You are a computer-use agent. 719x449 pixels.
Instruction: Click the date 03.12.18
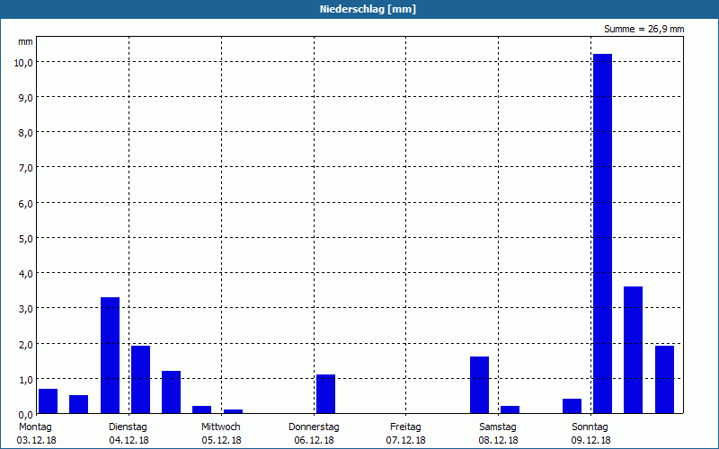36,441
